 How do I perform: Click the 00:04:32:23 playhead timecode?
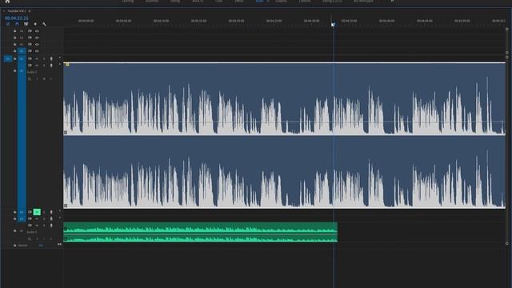coord(16,18)
